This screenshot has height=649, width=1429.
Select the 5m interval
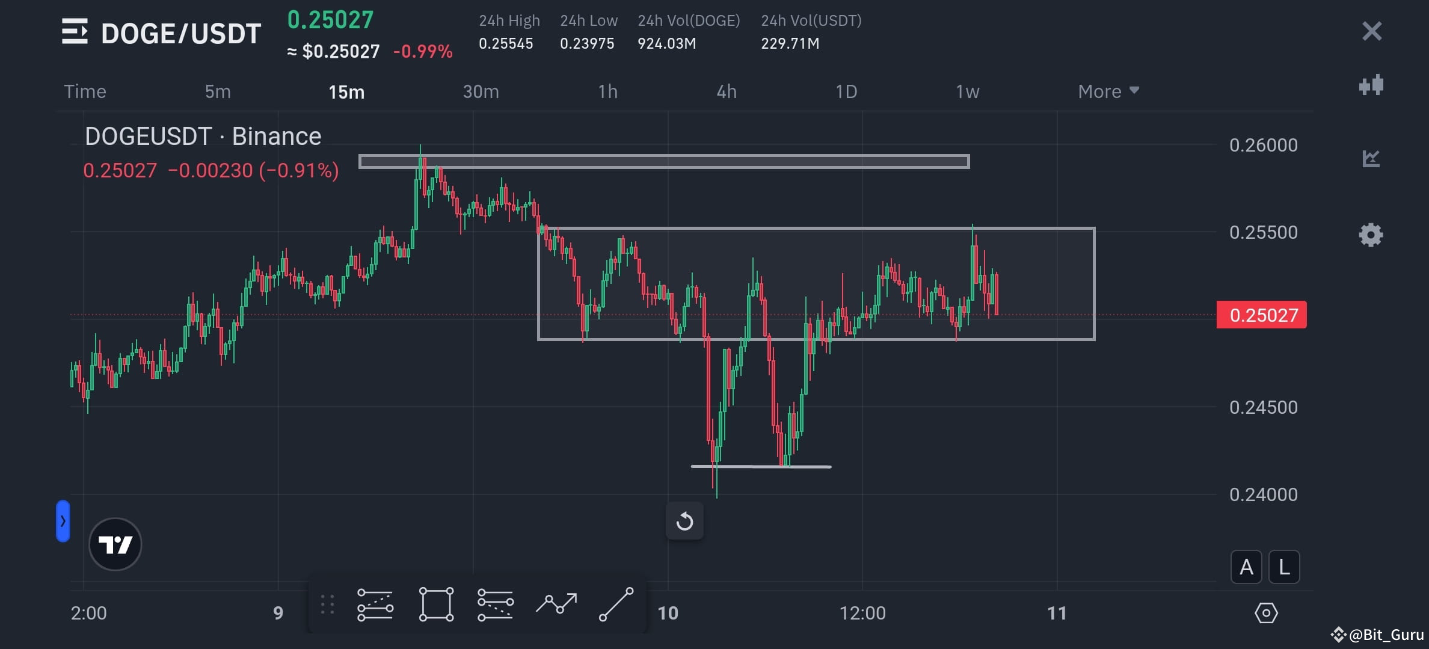(217, 91)
